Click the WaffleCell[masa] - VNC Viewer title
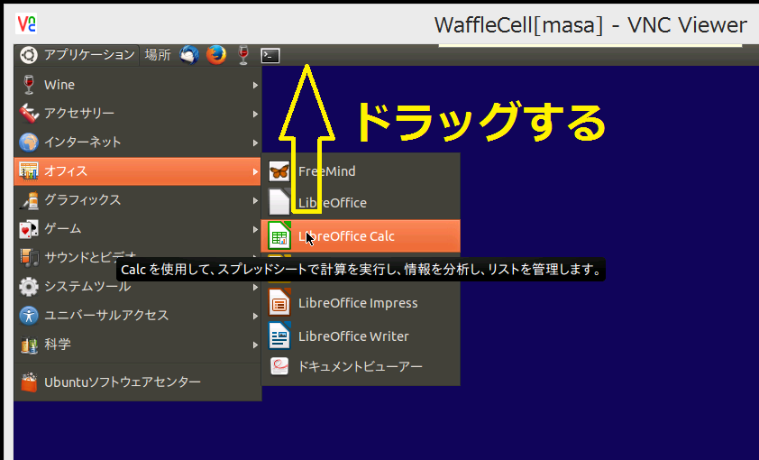 coord(590,25)
